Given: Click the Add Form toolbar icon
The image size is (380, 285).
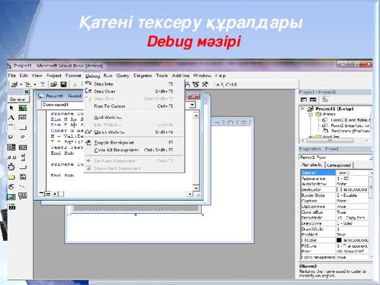Looking at the screenshot, I should [28, 84].
